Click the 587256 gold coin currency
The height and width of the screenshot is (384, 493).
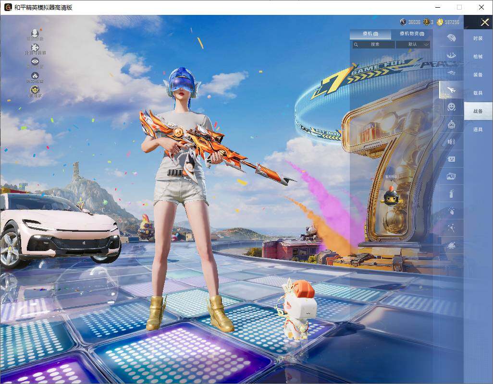coord(440,22)
